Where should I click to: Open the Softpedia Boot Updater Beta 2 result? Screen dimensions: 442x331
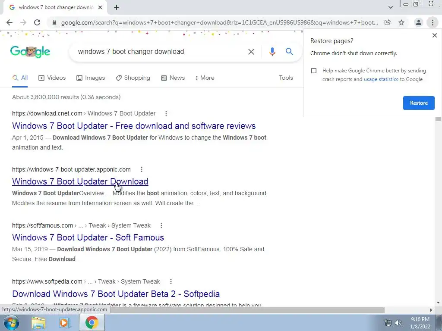[116, 294]
